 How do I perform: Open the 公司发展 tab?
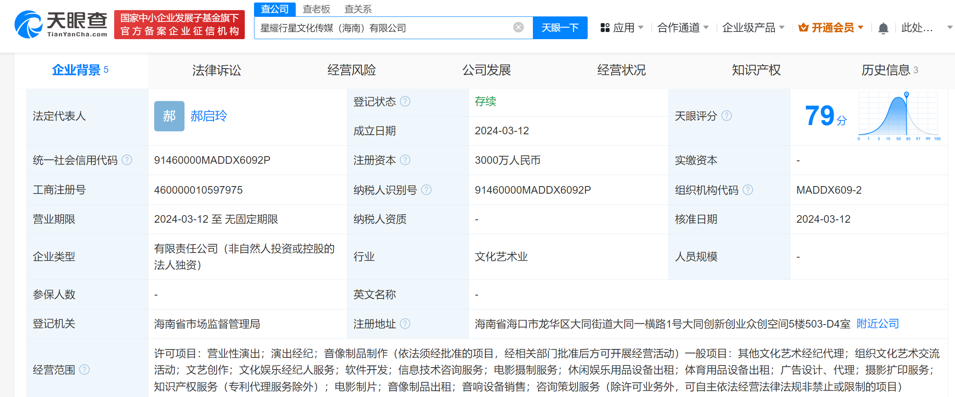click(x=487, y=70)
